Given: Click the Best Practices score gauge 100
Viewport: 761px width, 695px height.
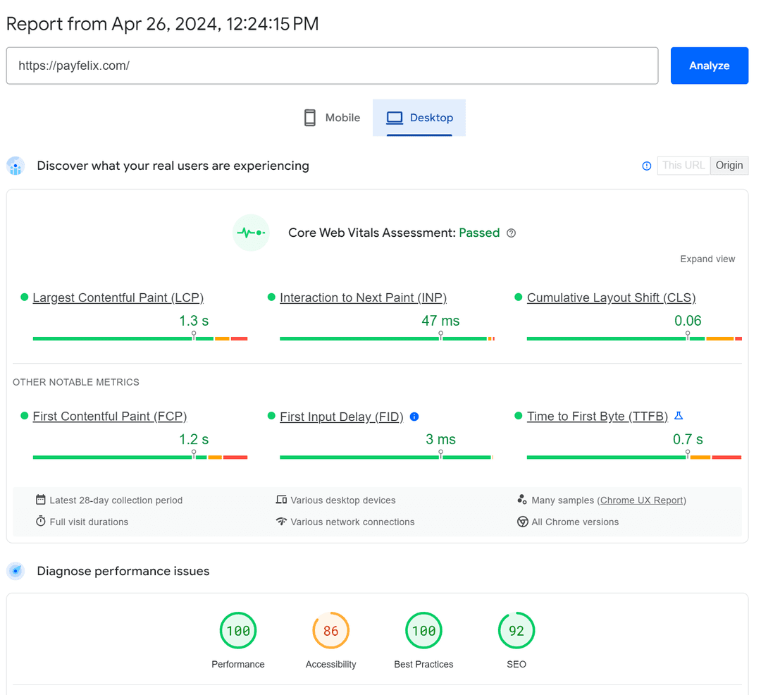Looking at the screenshot, I should click(x=423, y=630).
